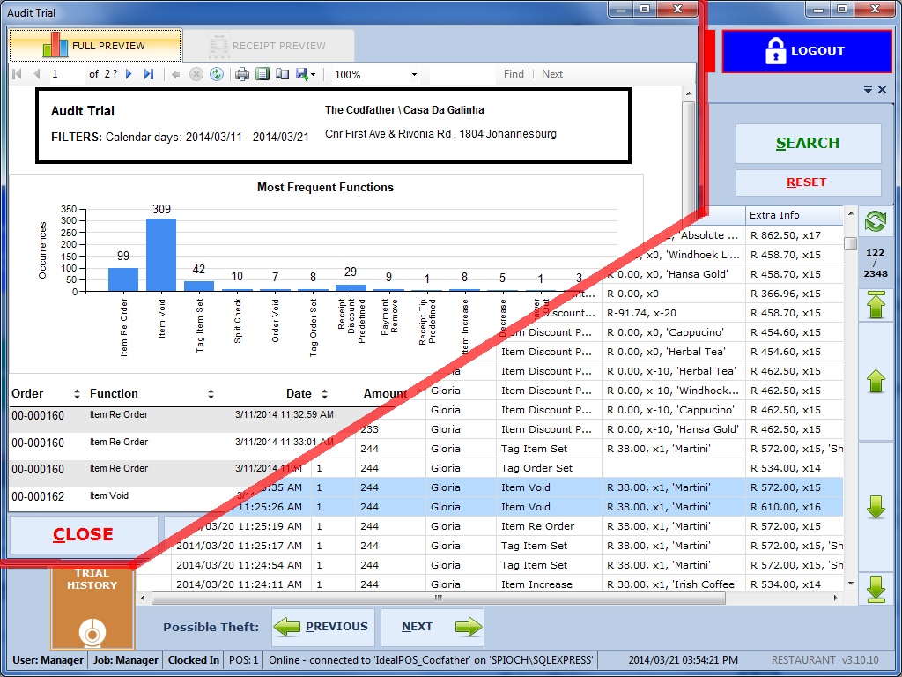This screenshot has height=677, width=902.
Task: Select the Full Preview tab
Action: 95,46
